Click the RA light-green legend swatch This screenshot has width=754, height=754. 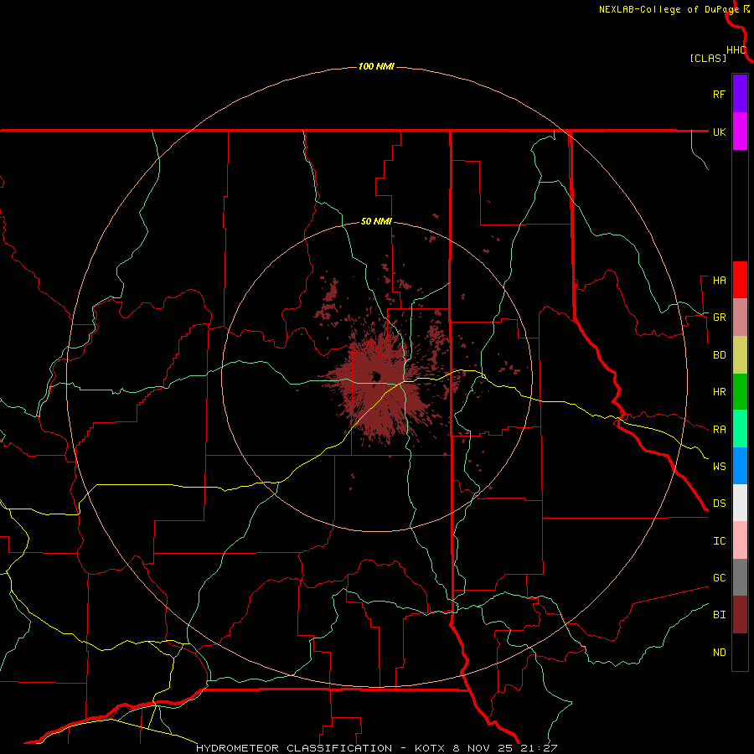(740, 429)
